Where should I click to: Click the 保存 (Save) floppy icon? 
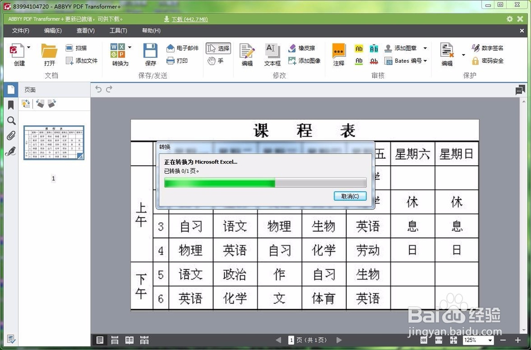[150, 51]
